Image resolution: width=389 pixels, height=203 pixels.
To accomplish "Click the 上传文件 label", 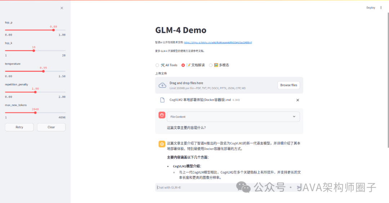I will tap(161, 73).
